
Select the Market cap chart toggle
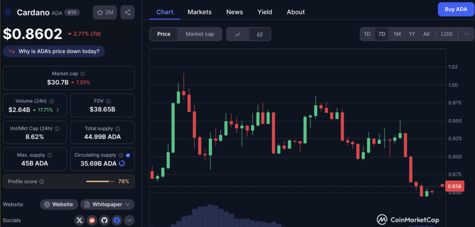pyautogui.click(x=200, y=34)
